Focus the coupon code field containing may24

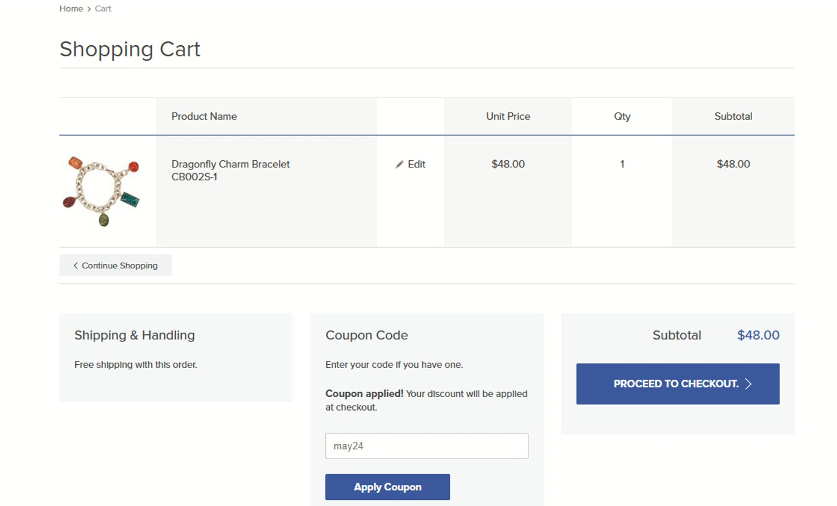coord(426,446)
